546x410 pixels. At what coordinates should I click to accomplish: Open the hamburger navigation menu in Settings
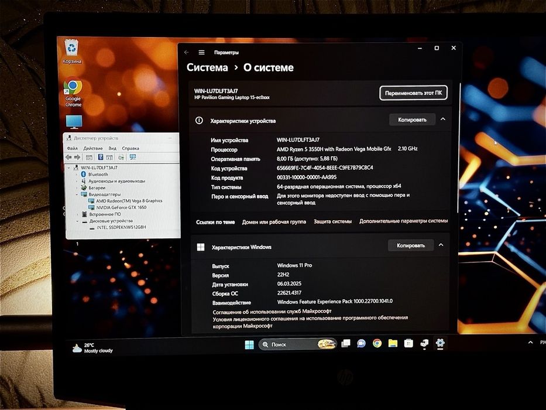point(202,52)
